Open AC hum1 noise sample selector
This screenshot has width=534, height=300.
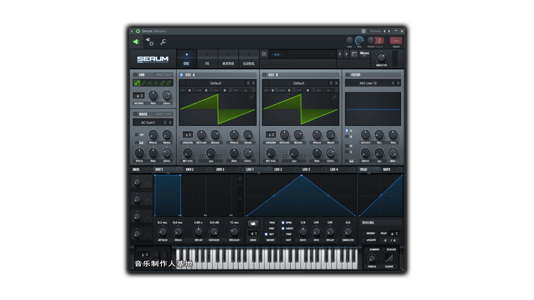tap(148, 122)
